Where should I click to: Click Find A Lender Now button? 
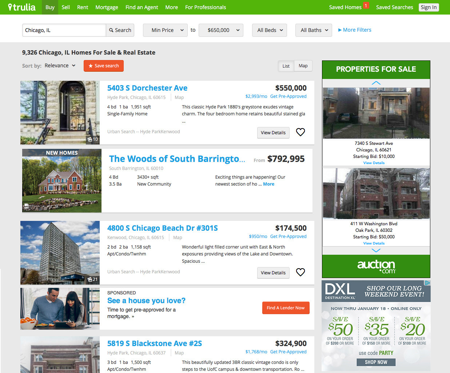pyautogui.click(x=286, y=308)
